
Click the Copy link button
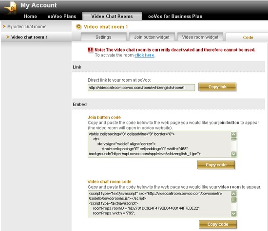click(217, 87)
